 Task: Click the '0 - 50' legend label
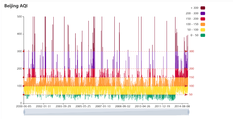coord(194,35)
